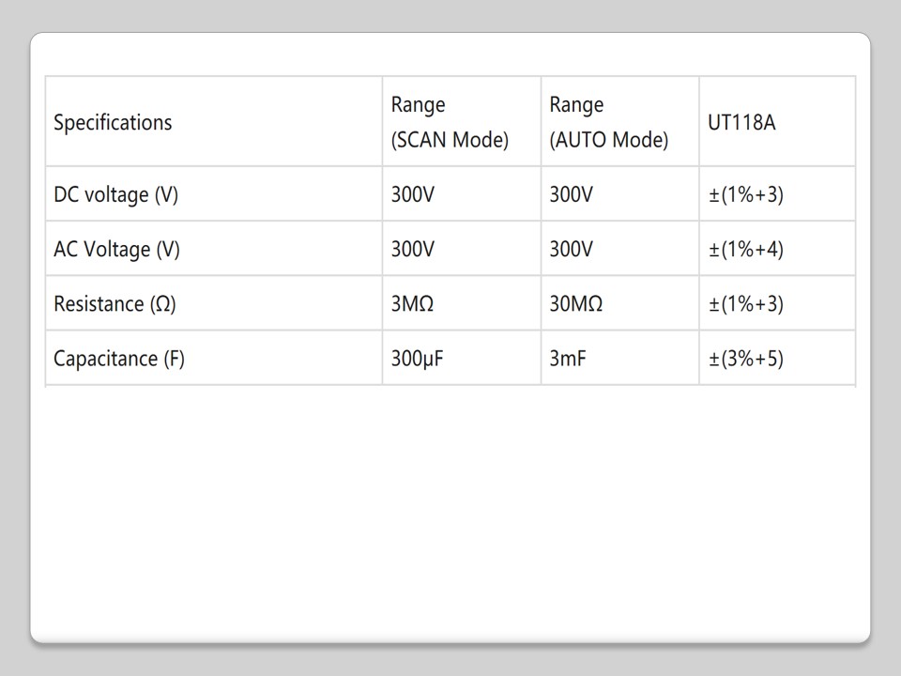The width and height of the screenshot is (901, 676).
Task: Click the ±(1%+4) accuracy cell
Action: click(x=745, y=249)
